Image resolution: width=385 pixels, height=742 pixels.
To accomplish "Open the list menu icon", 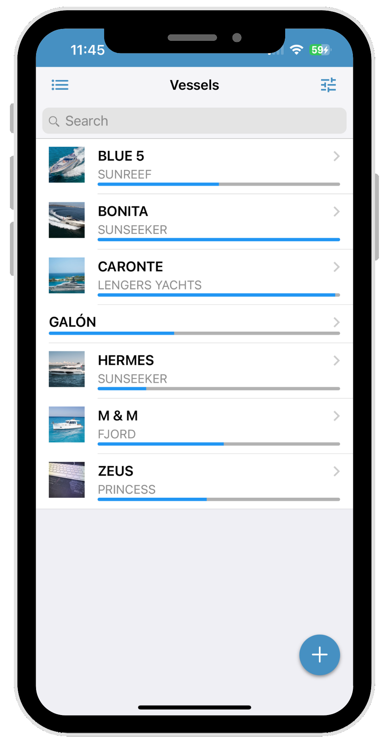I will point(60,85).
